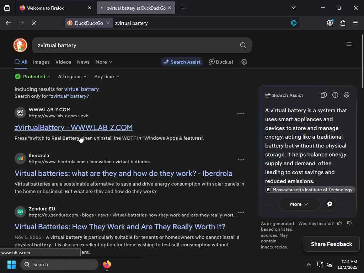Click the DuckDuckGo duck logo
This screenshot has height=273, width=364.
point(20,45)
